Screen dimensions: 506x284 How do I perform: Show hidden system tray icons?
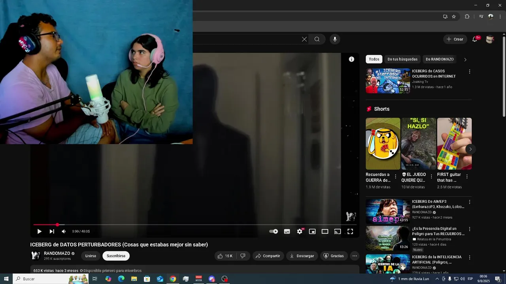click(437, 279)
